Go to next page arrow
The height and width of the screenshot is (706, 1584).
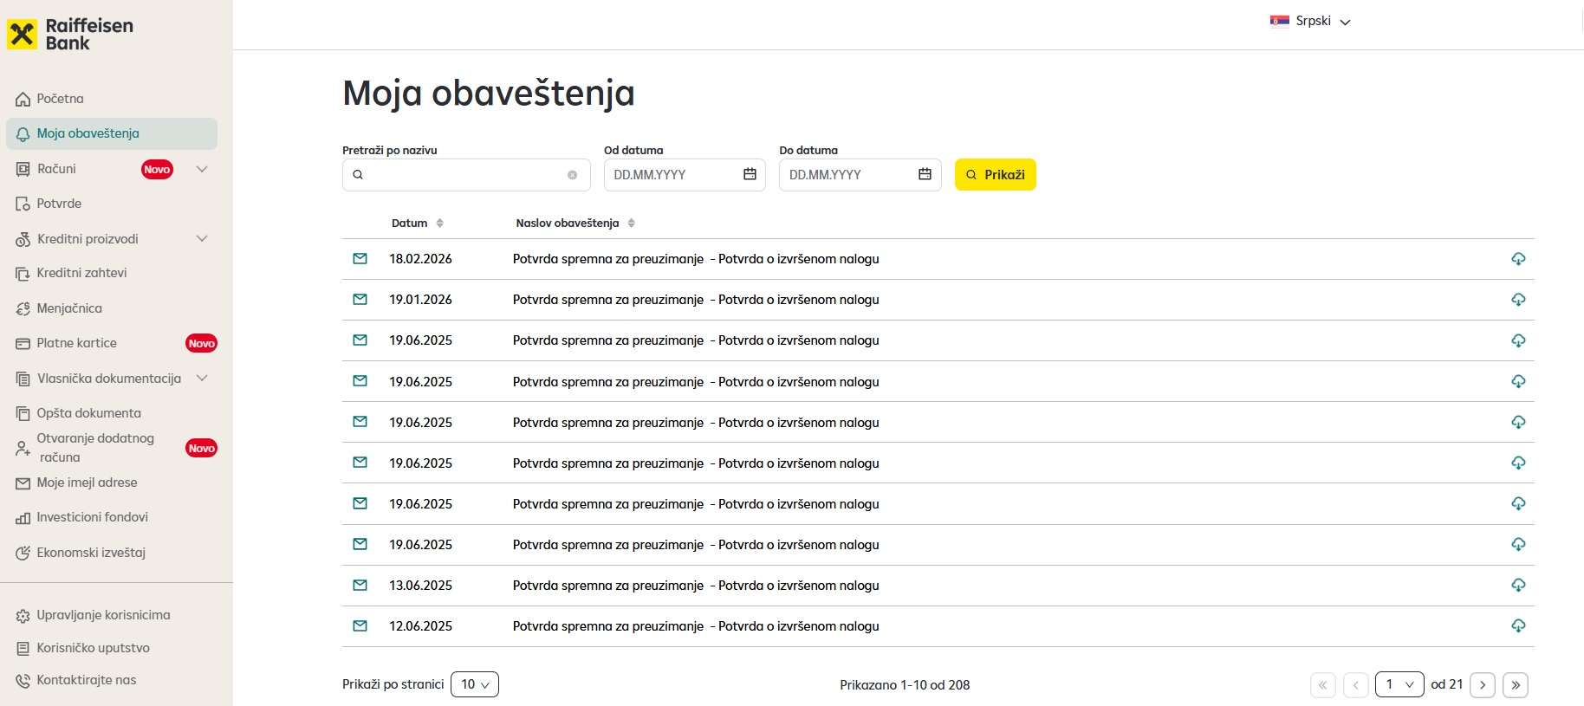click(x=1483, y=685)
